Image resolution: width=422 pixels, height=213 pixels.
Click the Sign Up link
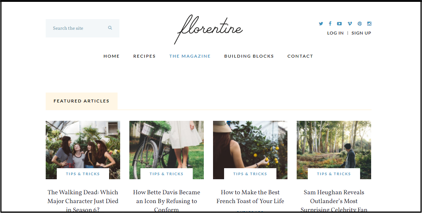coord(361,33)
